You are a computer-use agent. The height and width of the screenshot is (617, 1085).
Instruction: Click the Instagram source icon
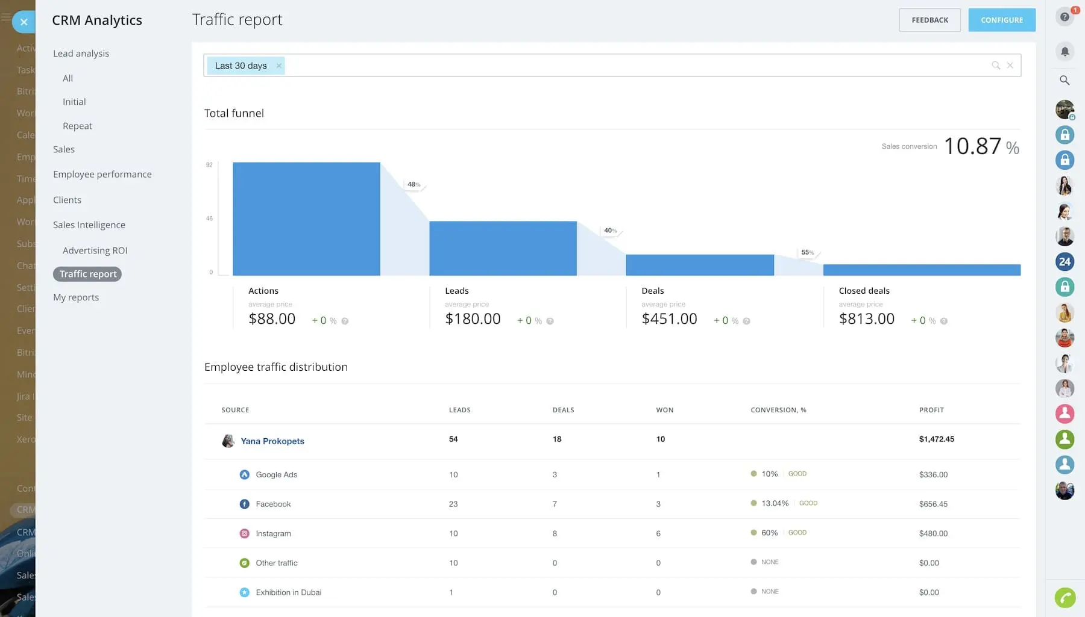(x=244, y=533)
